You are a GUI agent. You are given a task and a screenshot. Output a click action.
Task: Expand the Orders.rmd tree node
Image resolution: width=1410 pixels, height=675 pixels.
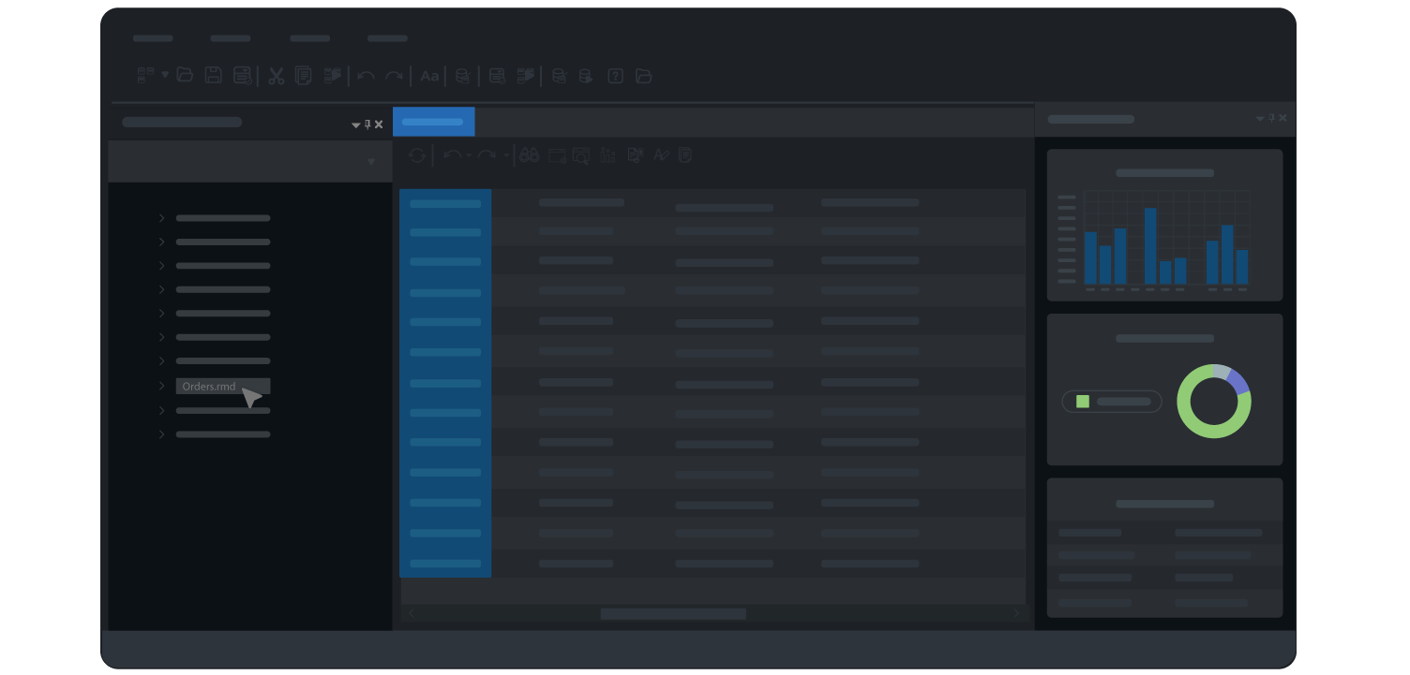161,386
